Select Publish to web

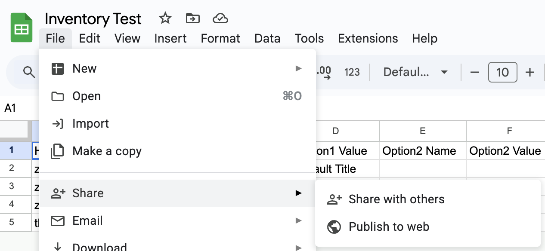coord(389,227)
